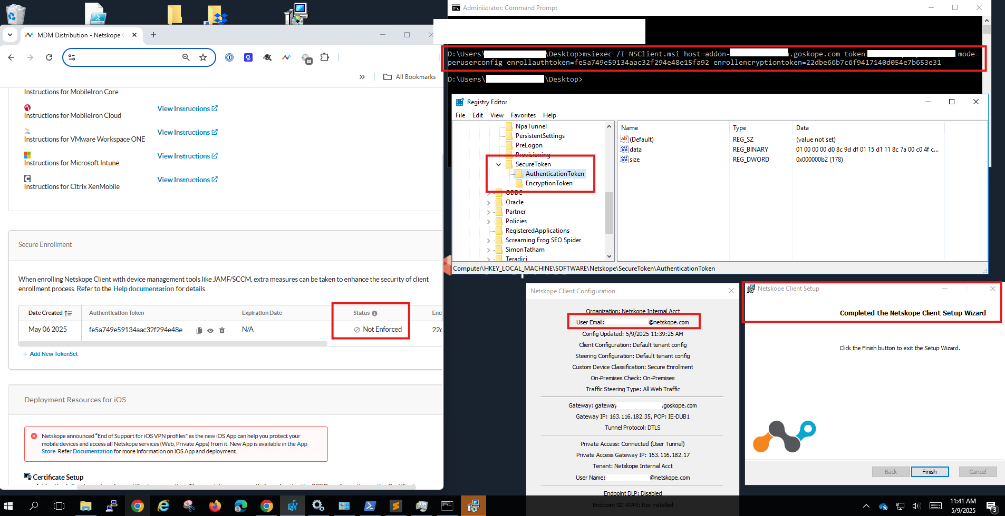Open site information in the Chrome address bar

pyautogui.click(x=72, y=57)
